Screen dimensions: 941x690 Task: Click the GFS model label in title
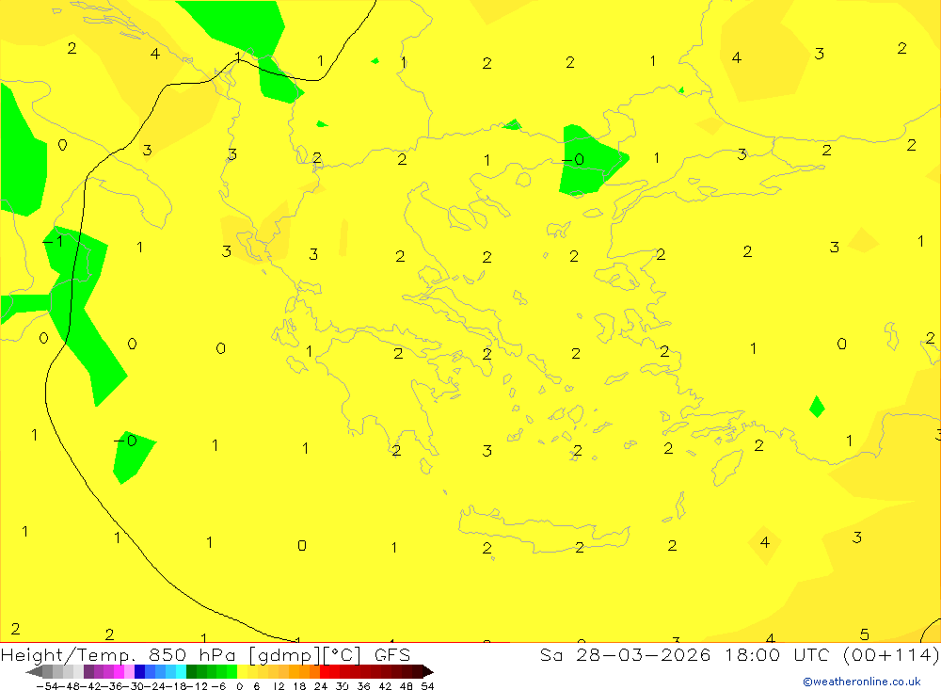[x=392, y=655]
